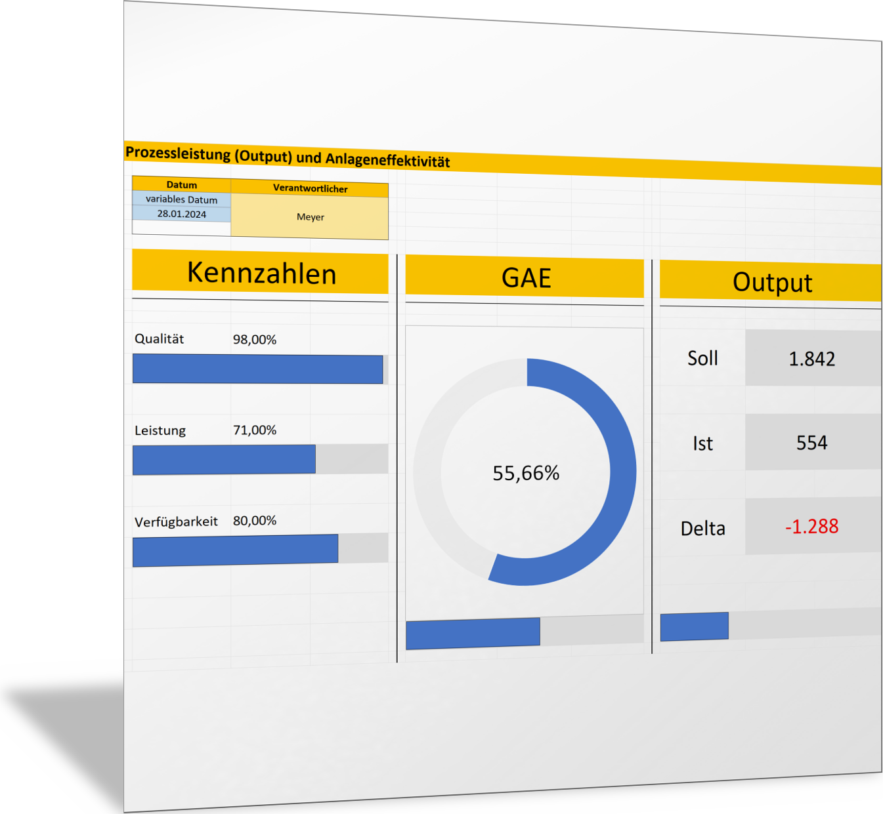Select the Qualität 98,00% value
This screenshot has height=814, width=883.
pyautogui.click(x=255, y=340)
